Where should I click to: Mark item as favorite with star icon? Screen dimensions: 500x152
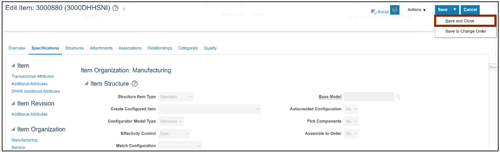[x=124, y=9]
